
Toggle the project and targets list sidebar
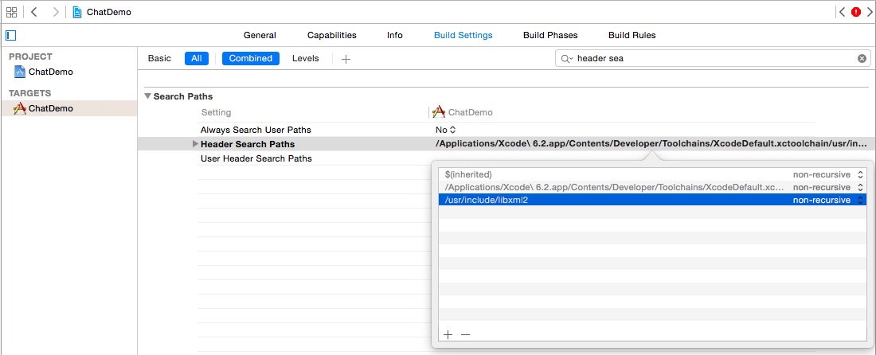tap(10, 35)
